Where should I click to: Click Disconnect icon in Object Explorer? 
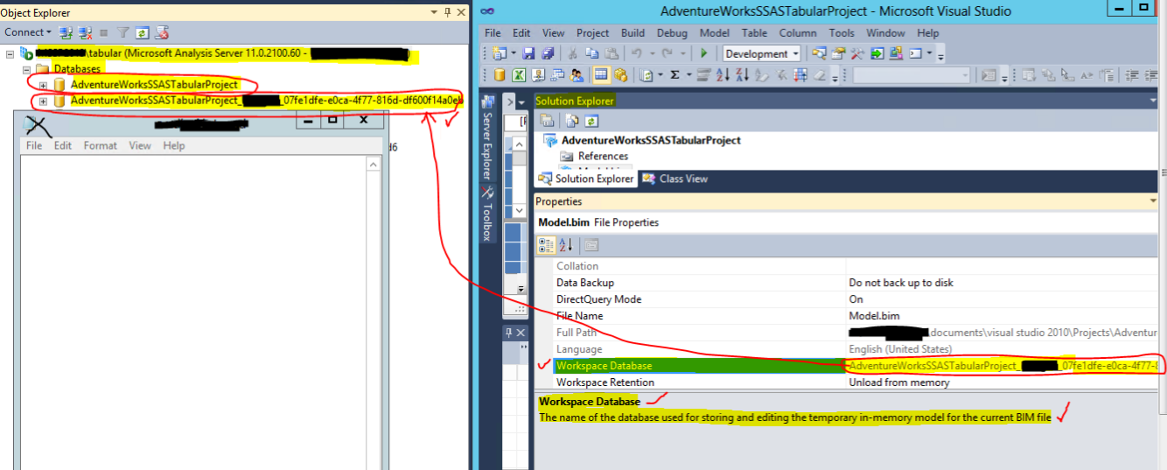tap(85, 32)
